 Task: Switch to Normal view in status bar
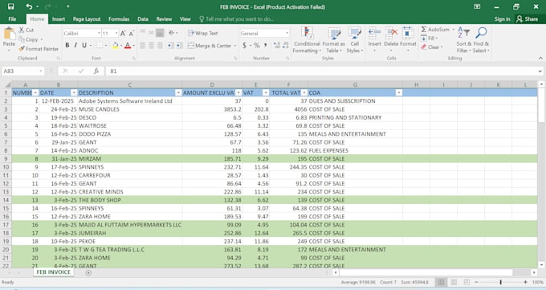(x=441, y=282)
